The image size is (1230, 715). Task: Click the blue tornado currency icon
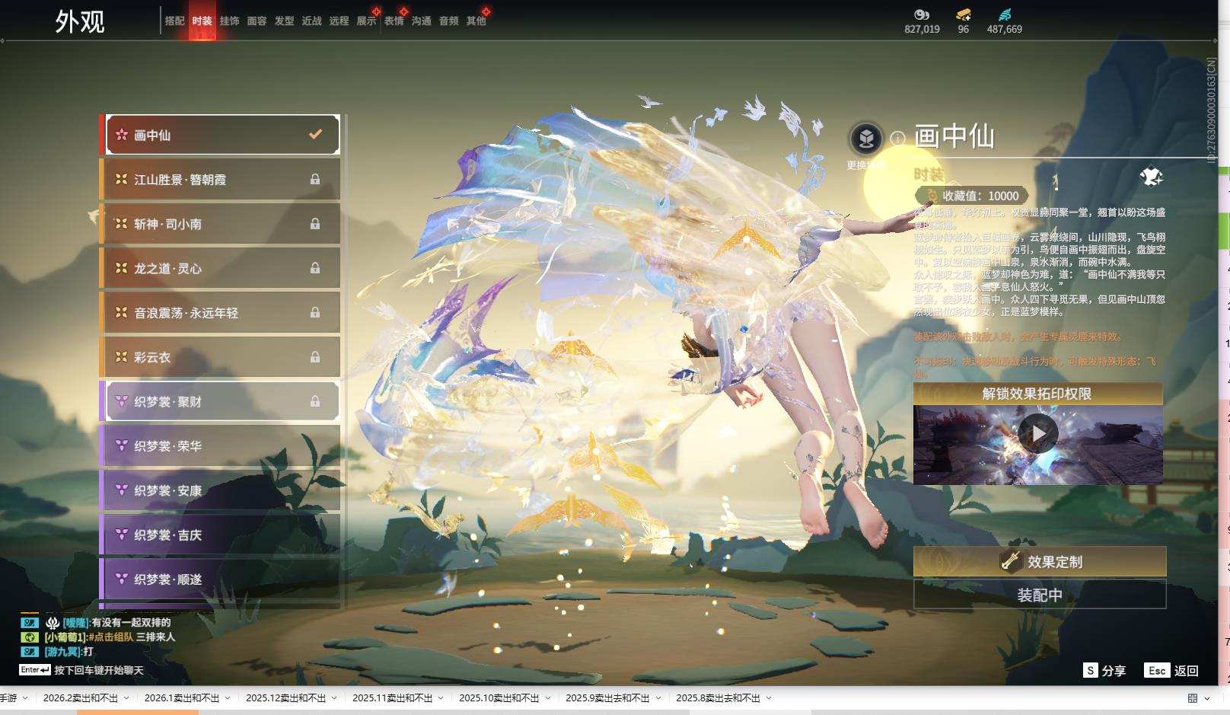(1004, 14)
